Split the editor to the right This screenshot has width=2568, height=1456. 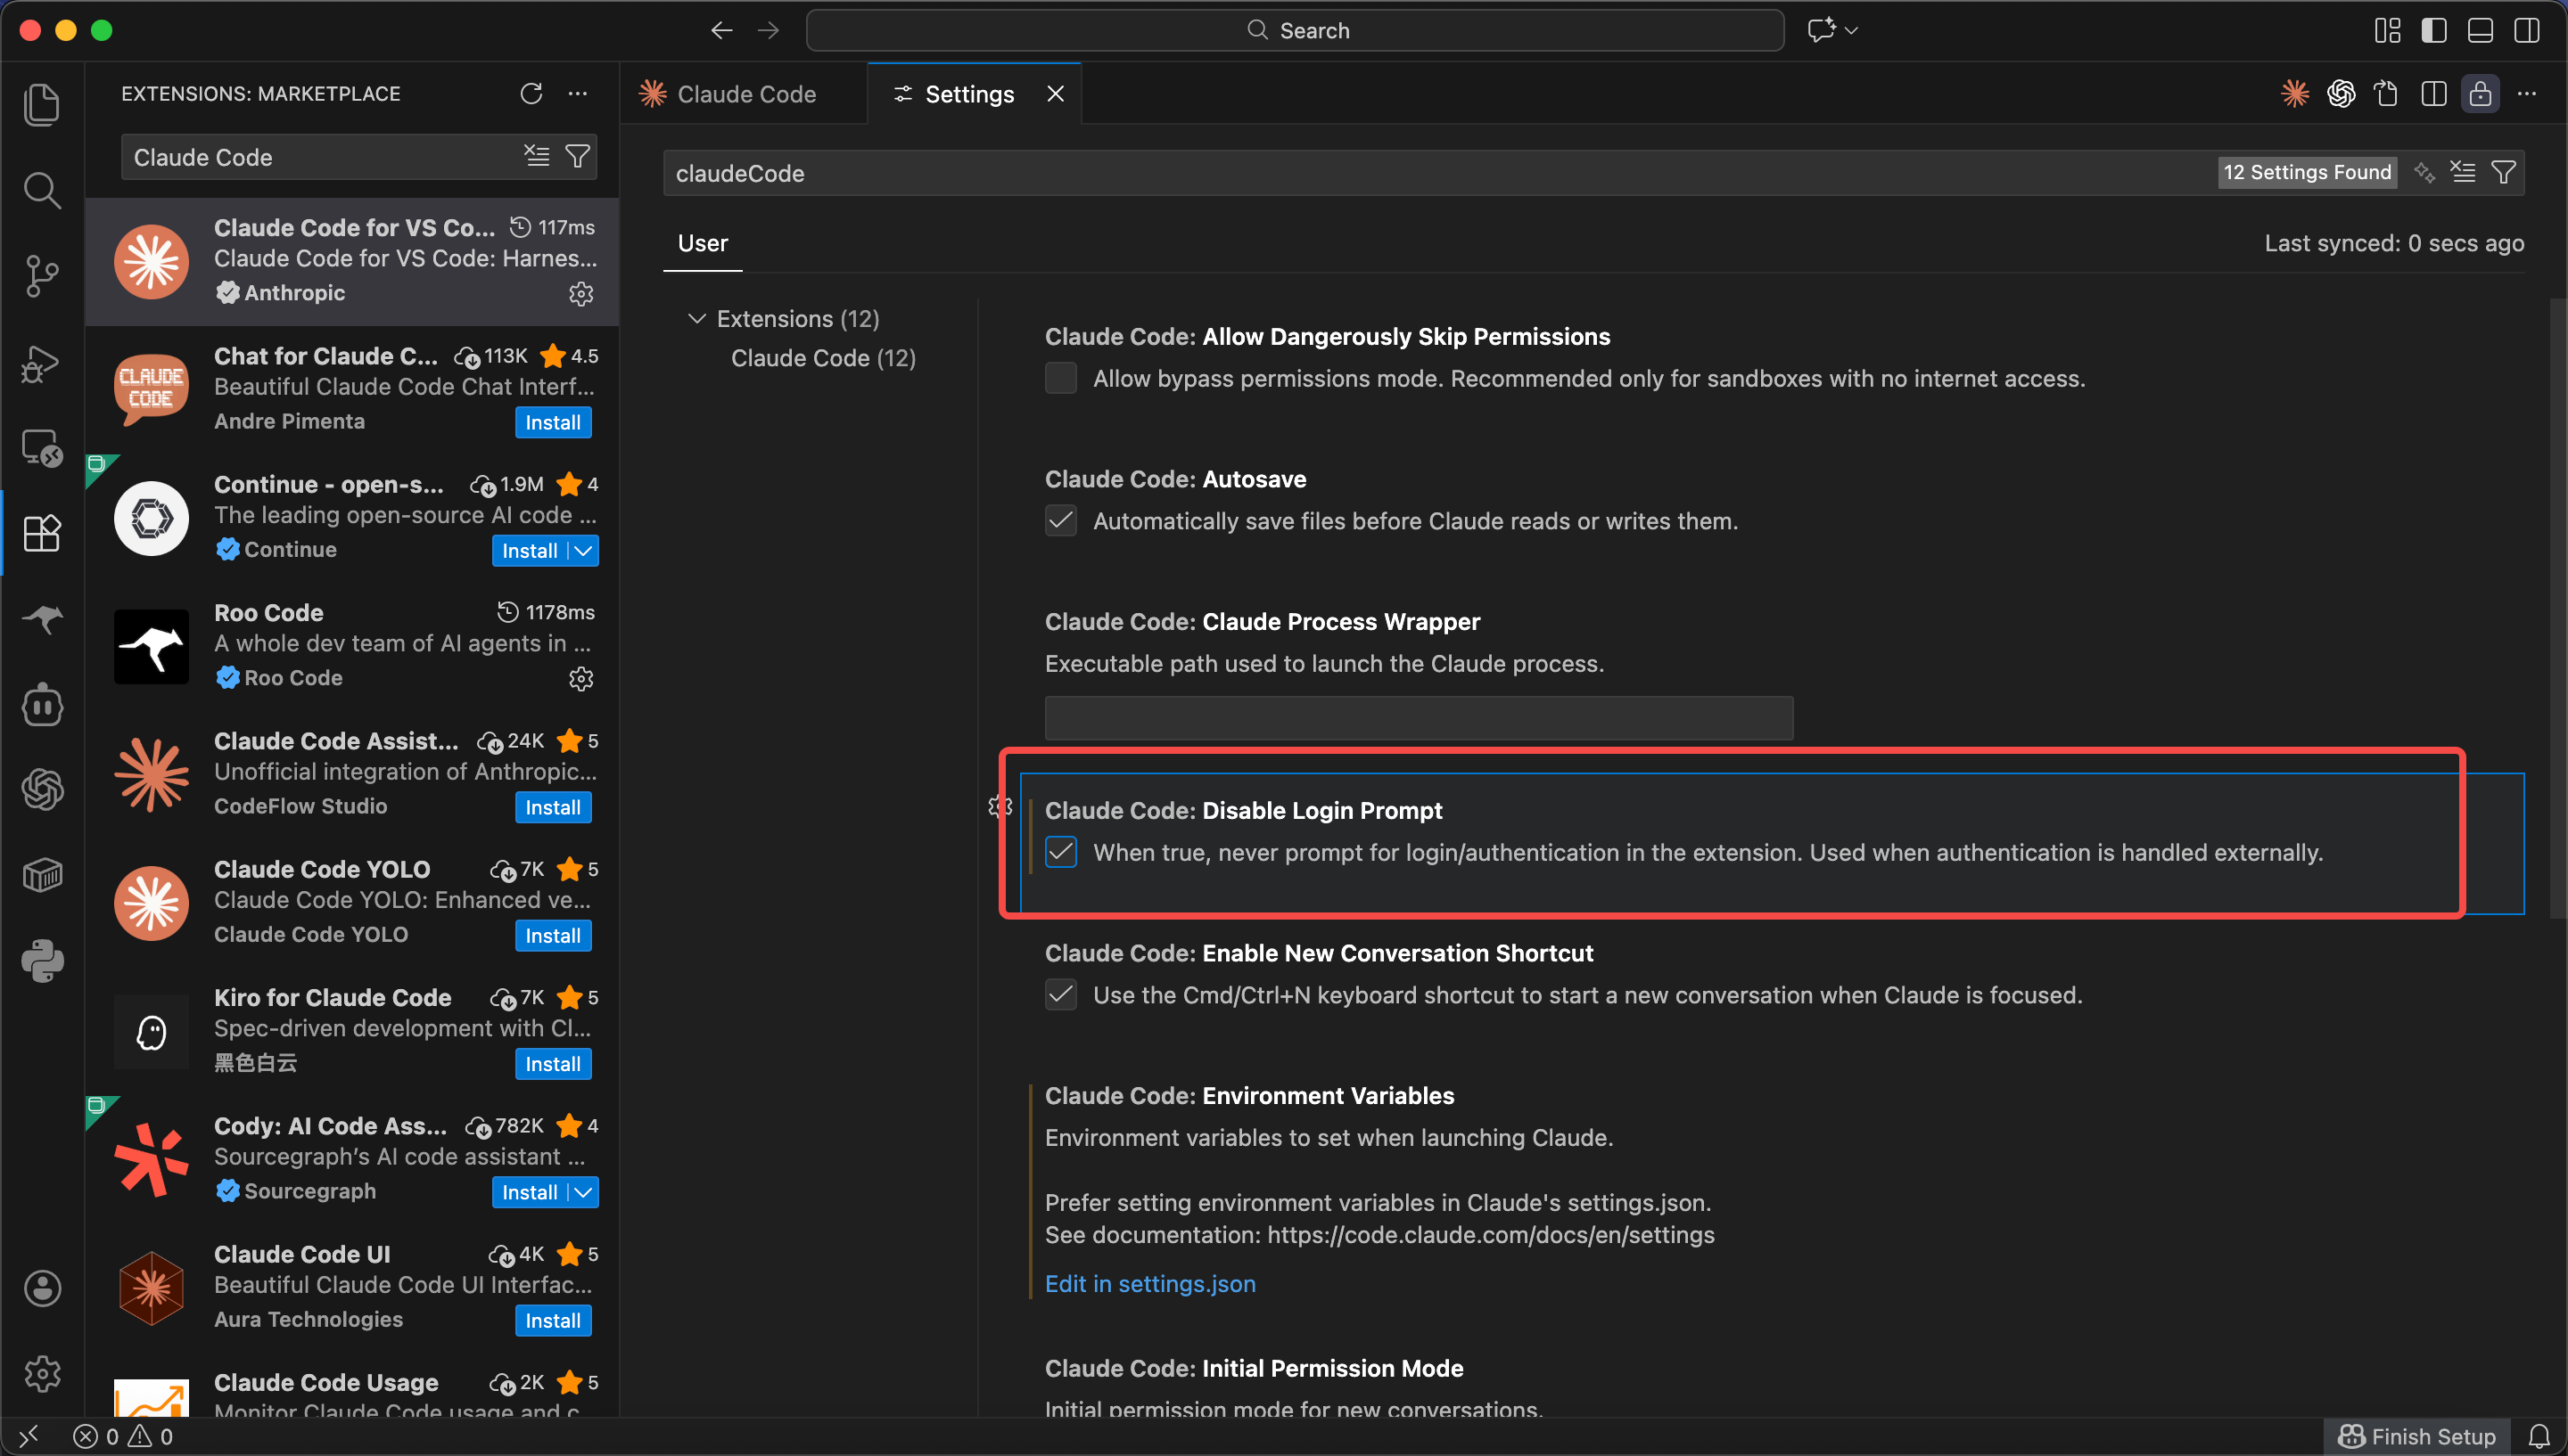point(2434,93)
